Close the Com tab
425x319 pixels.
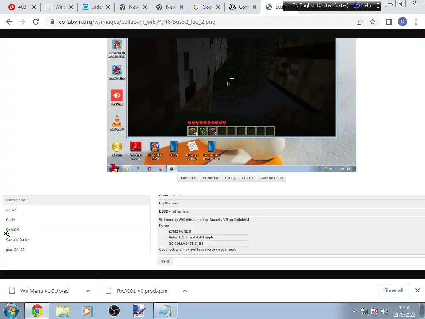coord(254,7)
